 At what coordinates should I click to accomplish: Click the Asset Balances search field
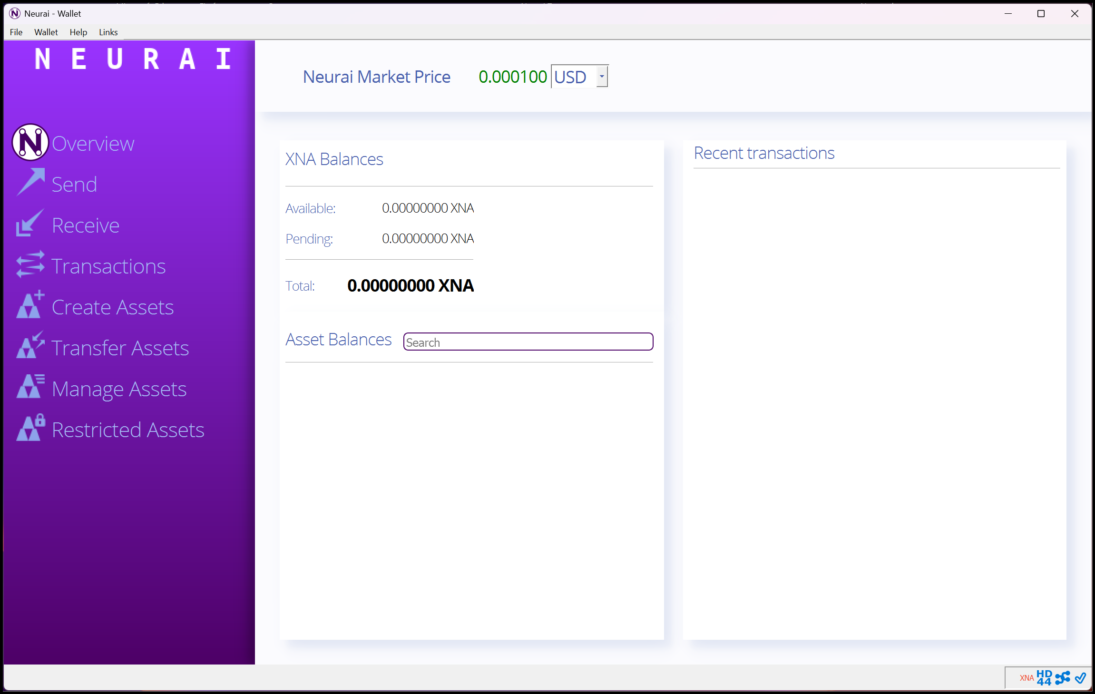pos(528,342)
